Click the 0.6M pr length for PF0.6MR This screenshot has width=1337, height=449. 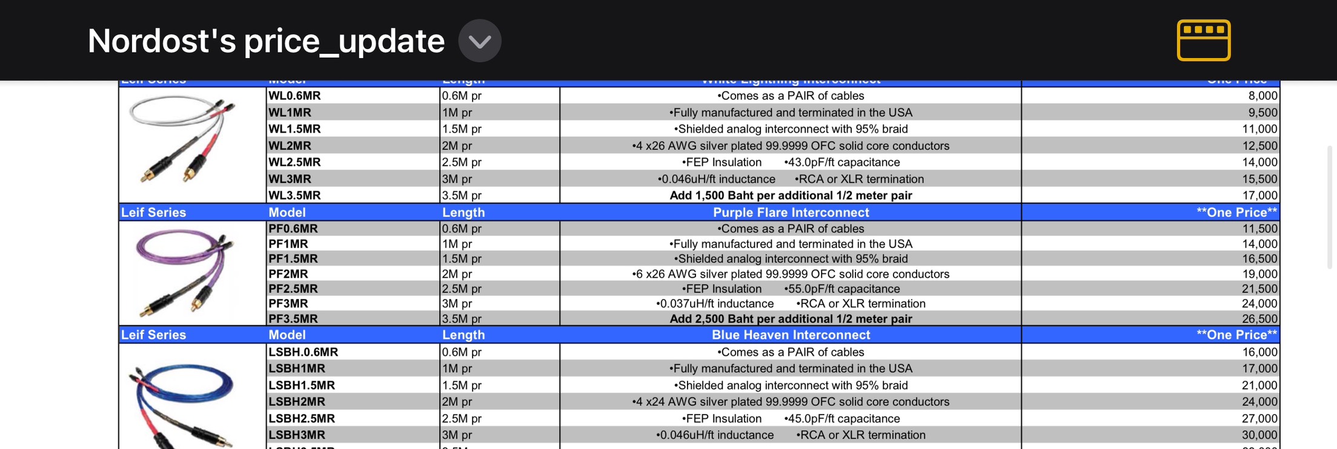[x=462, y=229]
